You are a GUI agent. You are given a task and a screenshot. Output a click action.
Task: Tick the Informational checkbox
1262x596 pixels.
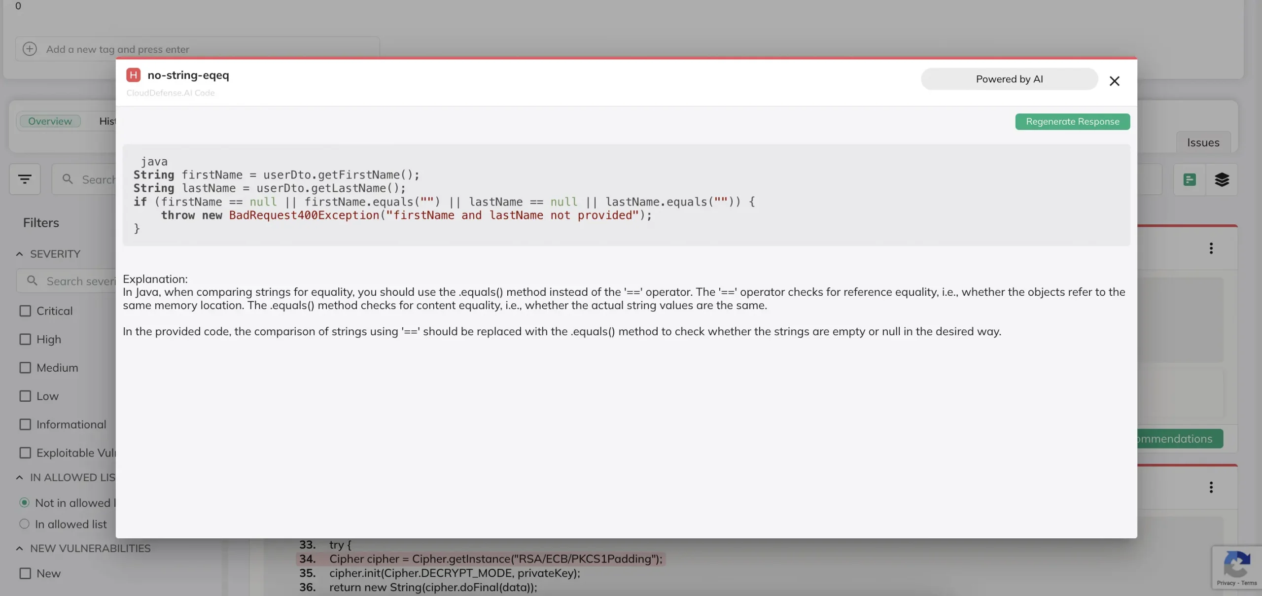pos(25,424)
